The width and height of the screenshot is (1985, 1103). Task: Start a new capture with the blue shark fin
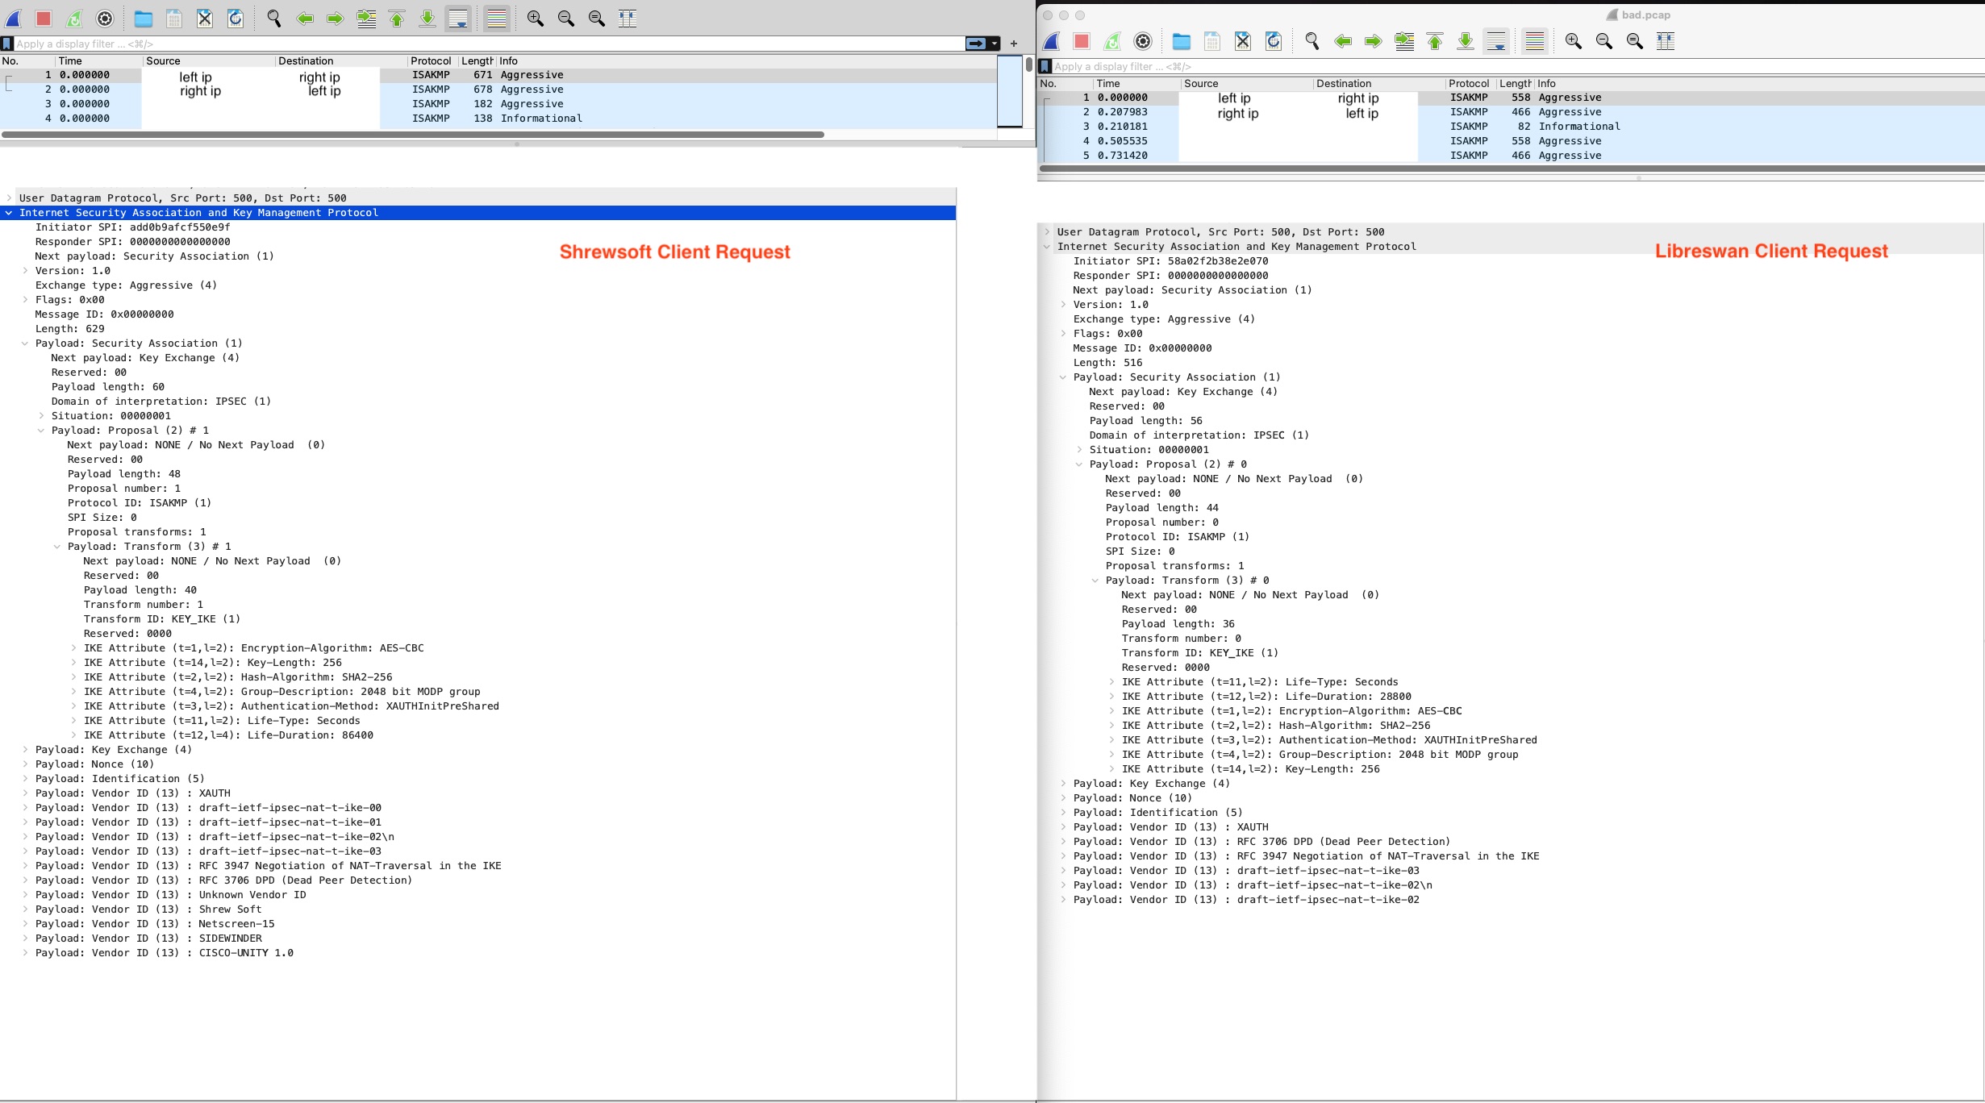click(x=14, y=18)
